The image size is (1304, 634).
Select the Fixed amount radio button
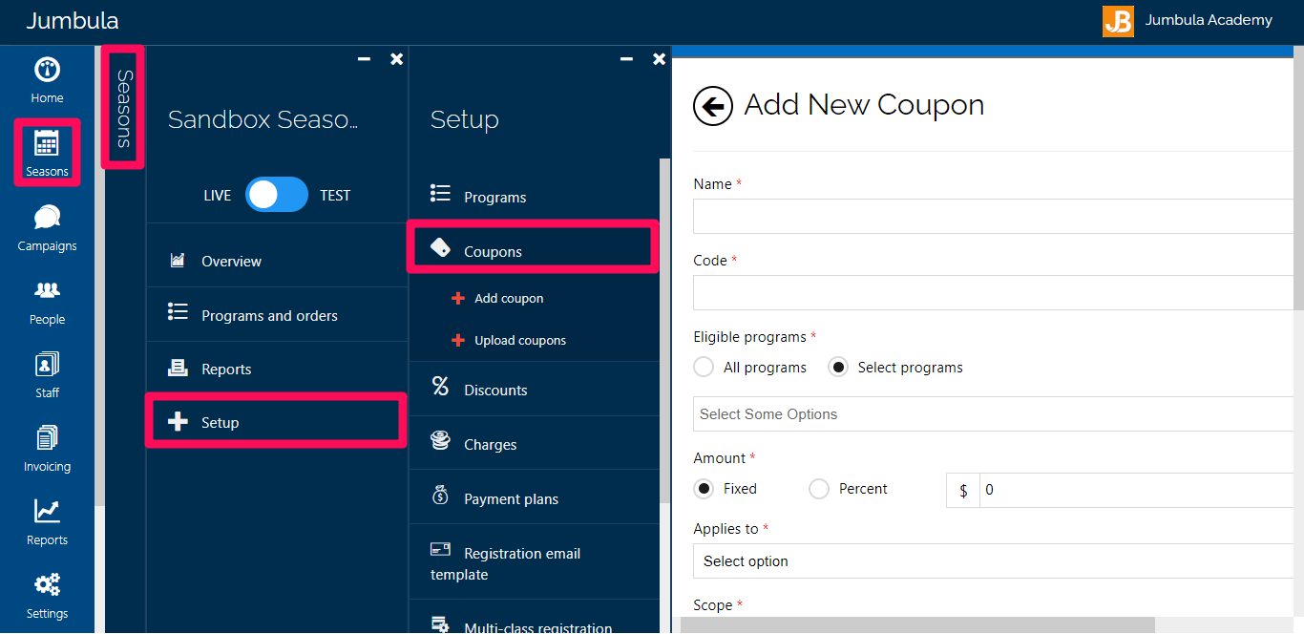[x=704, y=489]
